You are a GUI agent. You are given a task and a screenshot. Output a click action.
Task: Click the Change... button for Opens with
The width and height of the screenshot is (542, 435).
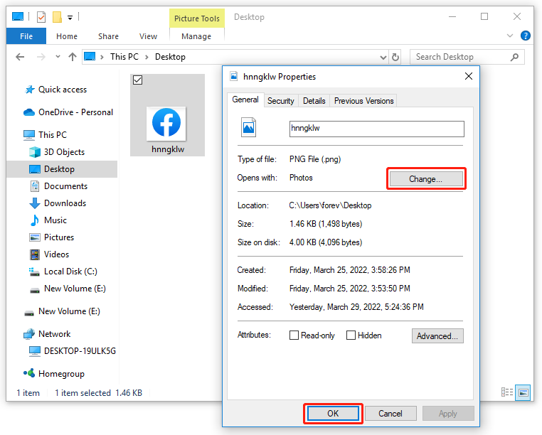pos(426,179)
